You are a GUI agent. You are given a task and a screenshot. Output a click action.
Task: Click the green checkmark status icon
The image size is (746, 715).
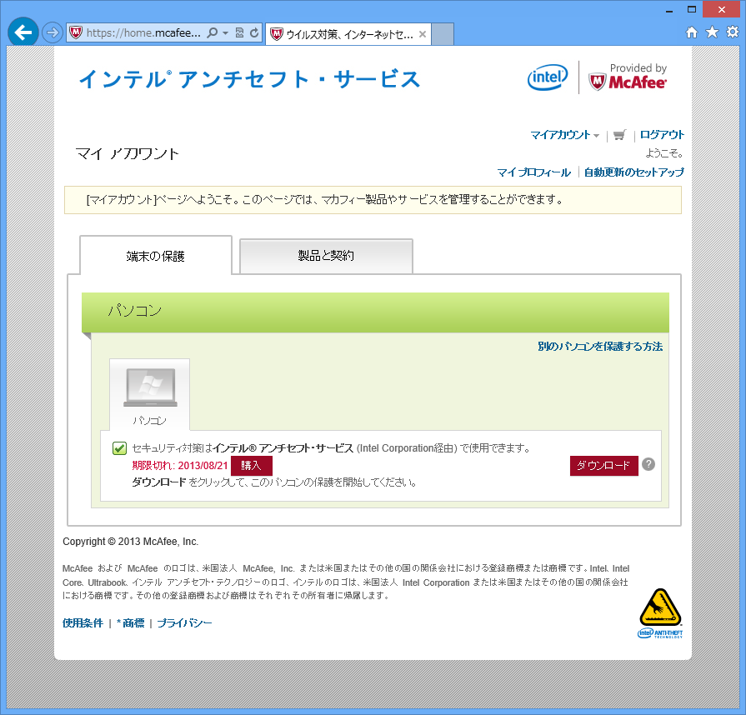click(119, 448)
